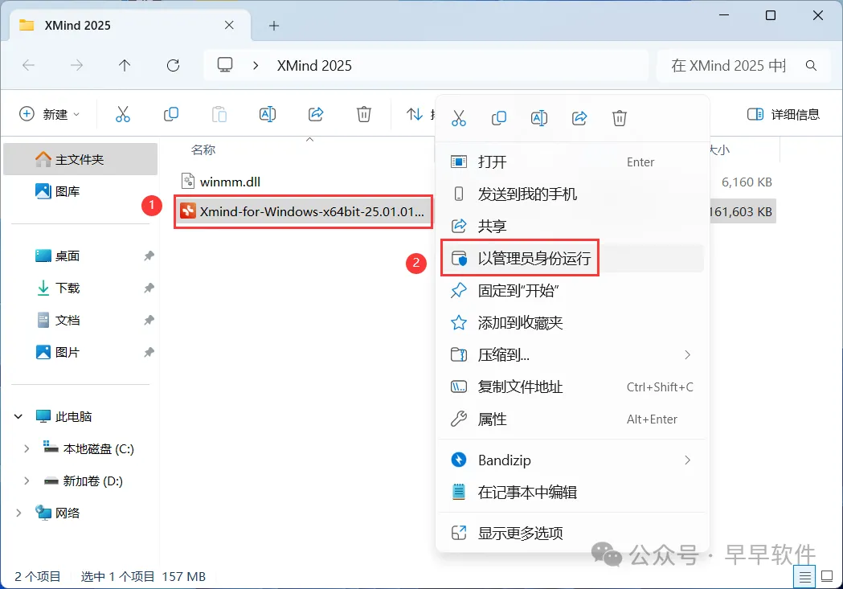Choose 固定到"开始" menu entry
Image resolution: width=843 pixels, height=589 pixels.
tap(572, 291)
